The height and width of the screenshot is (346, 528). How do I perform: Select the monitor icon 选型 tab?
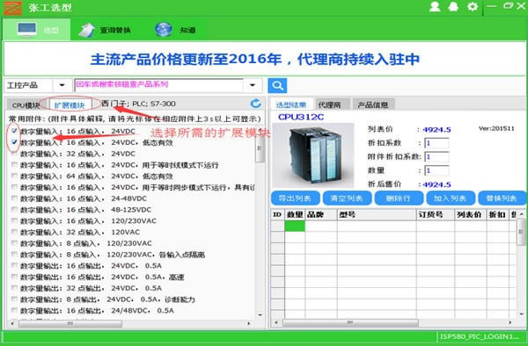(x=37, y=30)
